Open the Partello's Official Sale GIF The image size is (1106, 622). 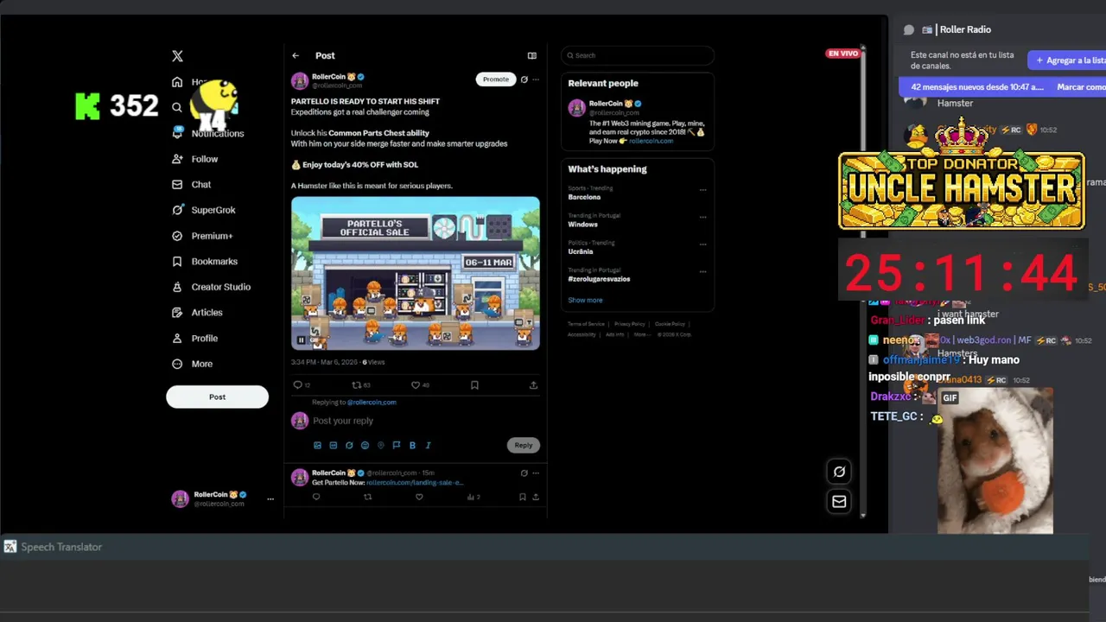coord(416,273)
